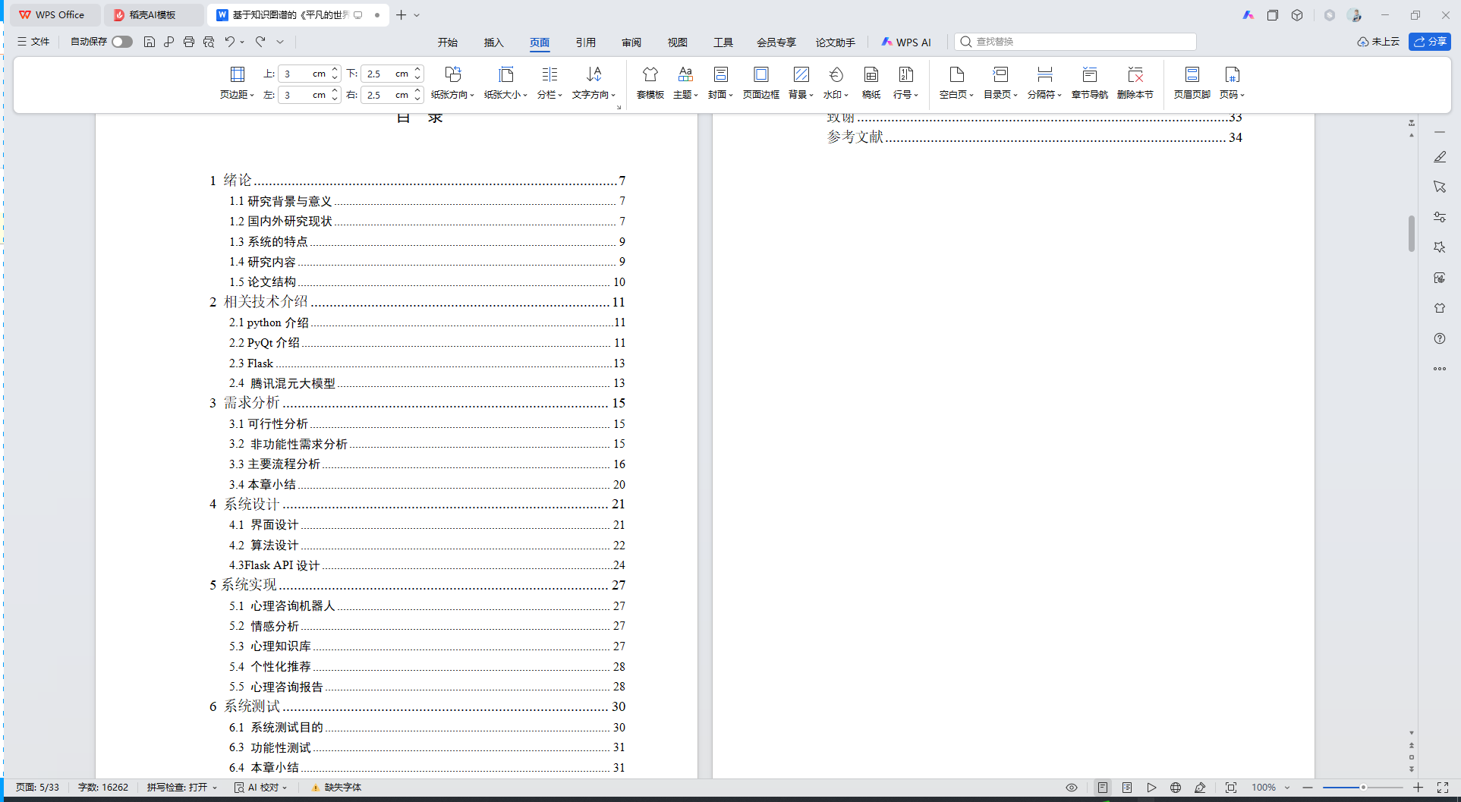Screen dimensions: 1461x802
Task: Toggle the 自动保存 auto-save switch
Action: coord(122,42)
